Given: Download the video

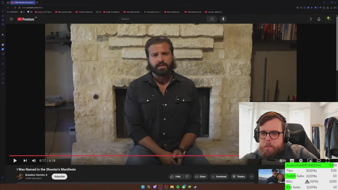Looking at the screenshot, I should (x=219, y=177).
